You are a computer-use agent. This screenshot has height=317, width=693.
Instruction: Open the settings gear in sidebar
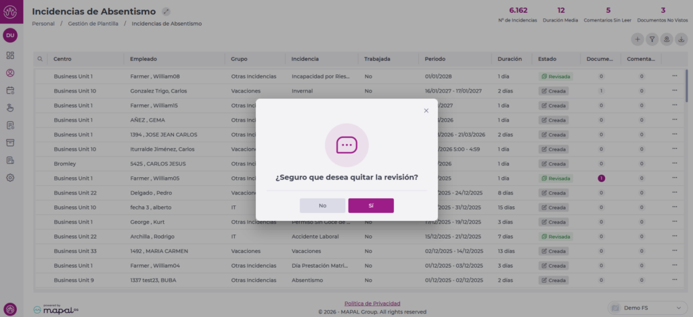click(x=10, y=178)
